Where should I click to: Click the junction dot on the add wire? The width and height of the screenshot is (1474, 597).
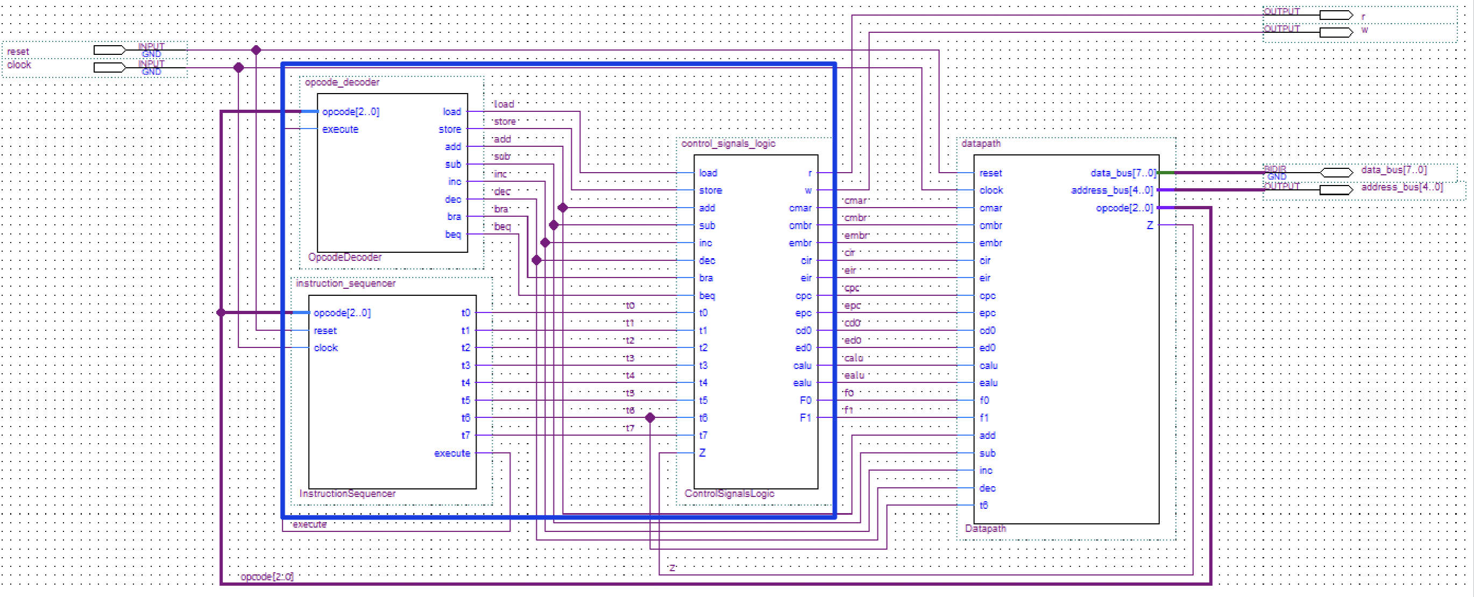coord(563,208)
